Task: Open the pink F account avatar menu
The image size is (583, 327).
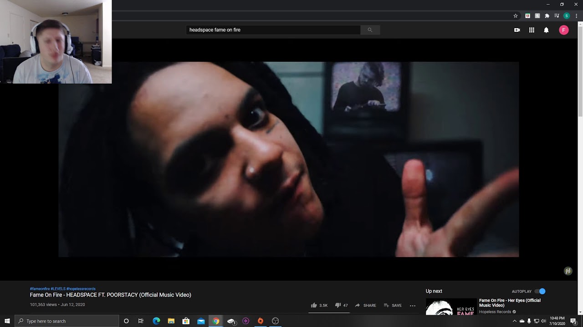Action: [x=564, y=30]
